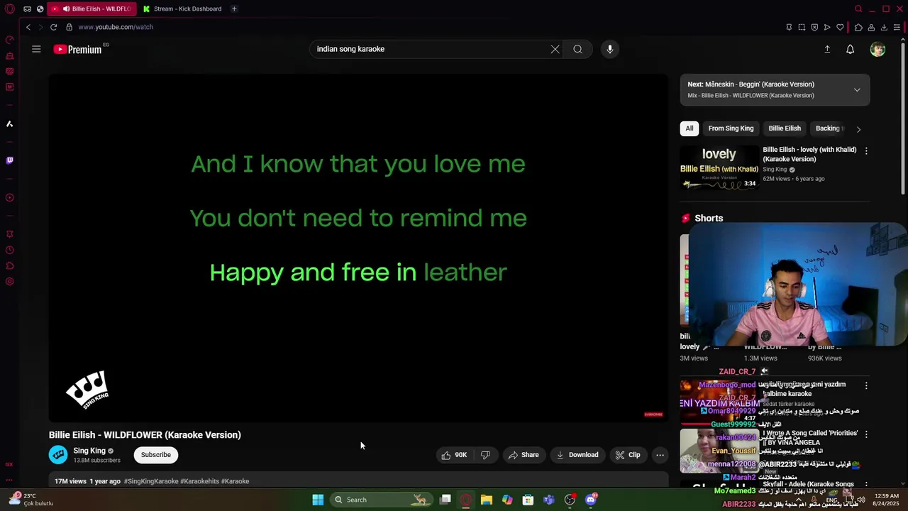
Task: Click the Windows taskbar Search box
Action: [x=381, y=500]
